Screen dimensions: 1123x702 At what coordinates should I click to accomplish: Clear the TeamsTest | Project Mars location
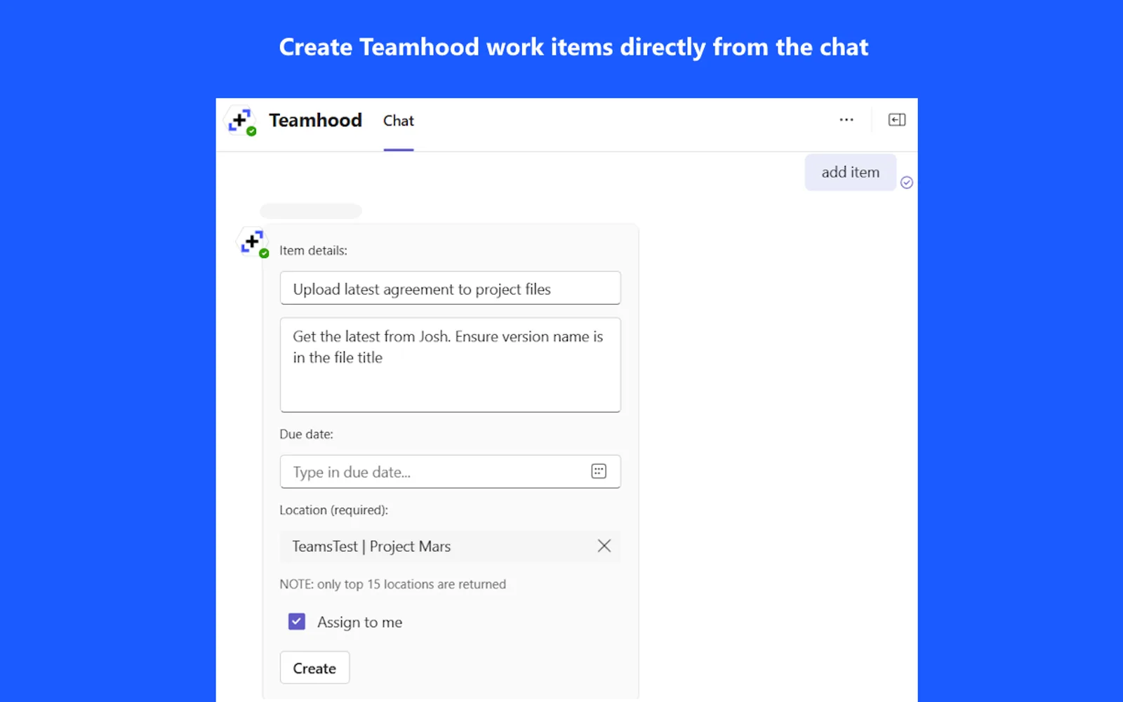604,545
